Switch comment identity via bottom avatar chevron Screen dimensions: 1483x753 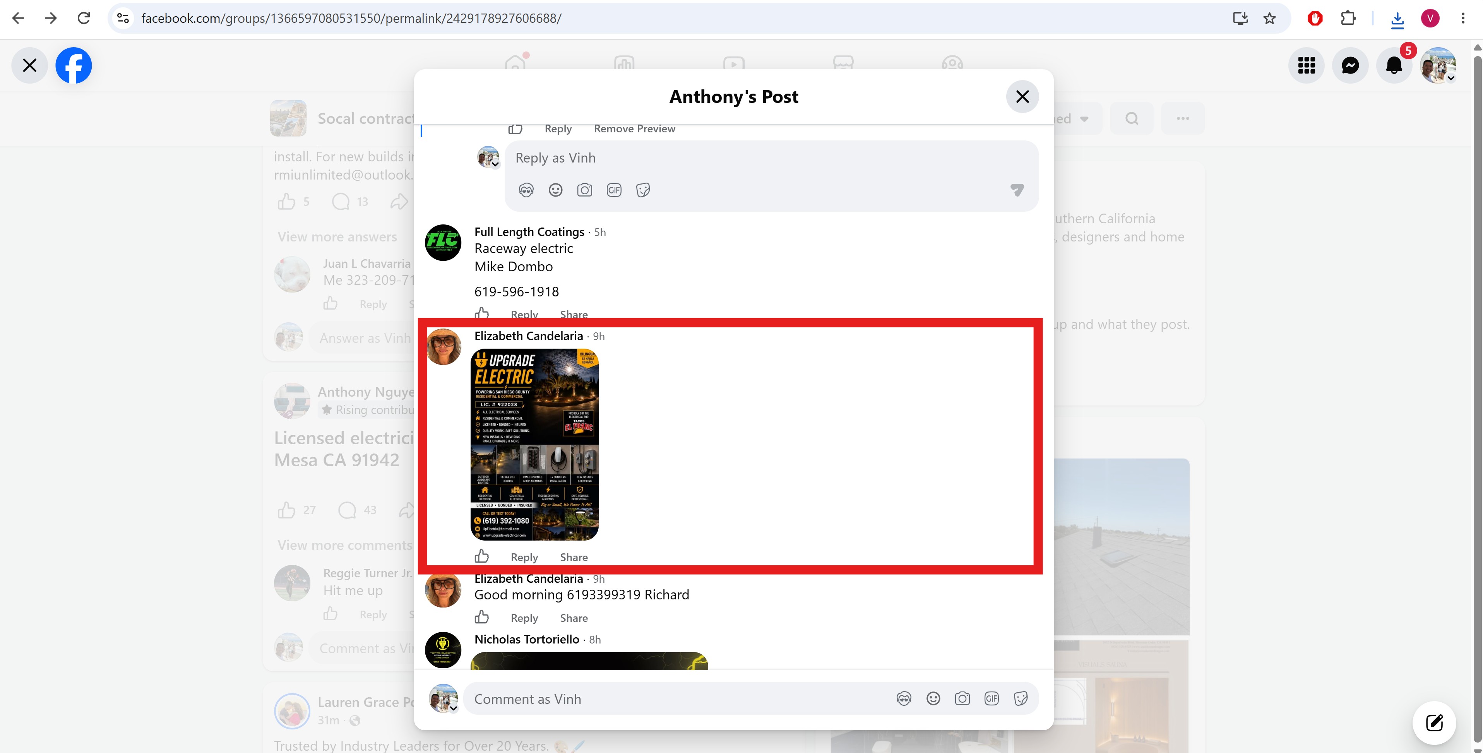tap(454, 708)
